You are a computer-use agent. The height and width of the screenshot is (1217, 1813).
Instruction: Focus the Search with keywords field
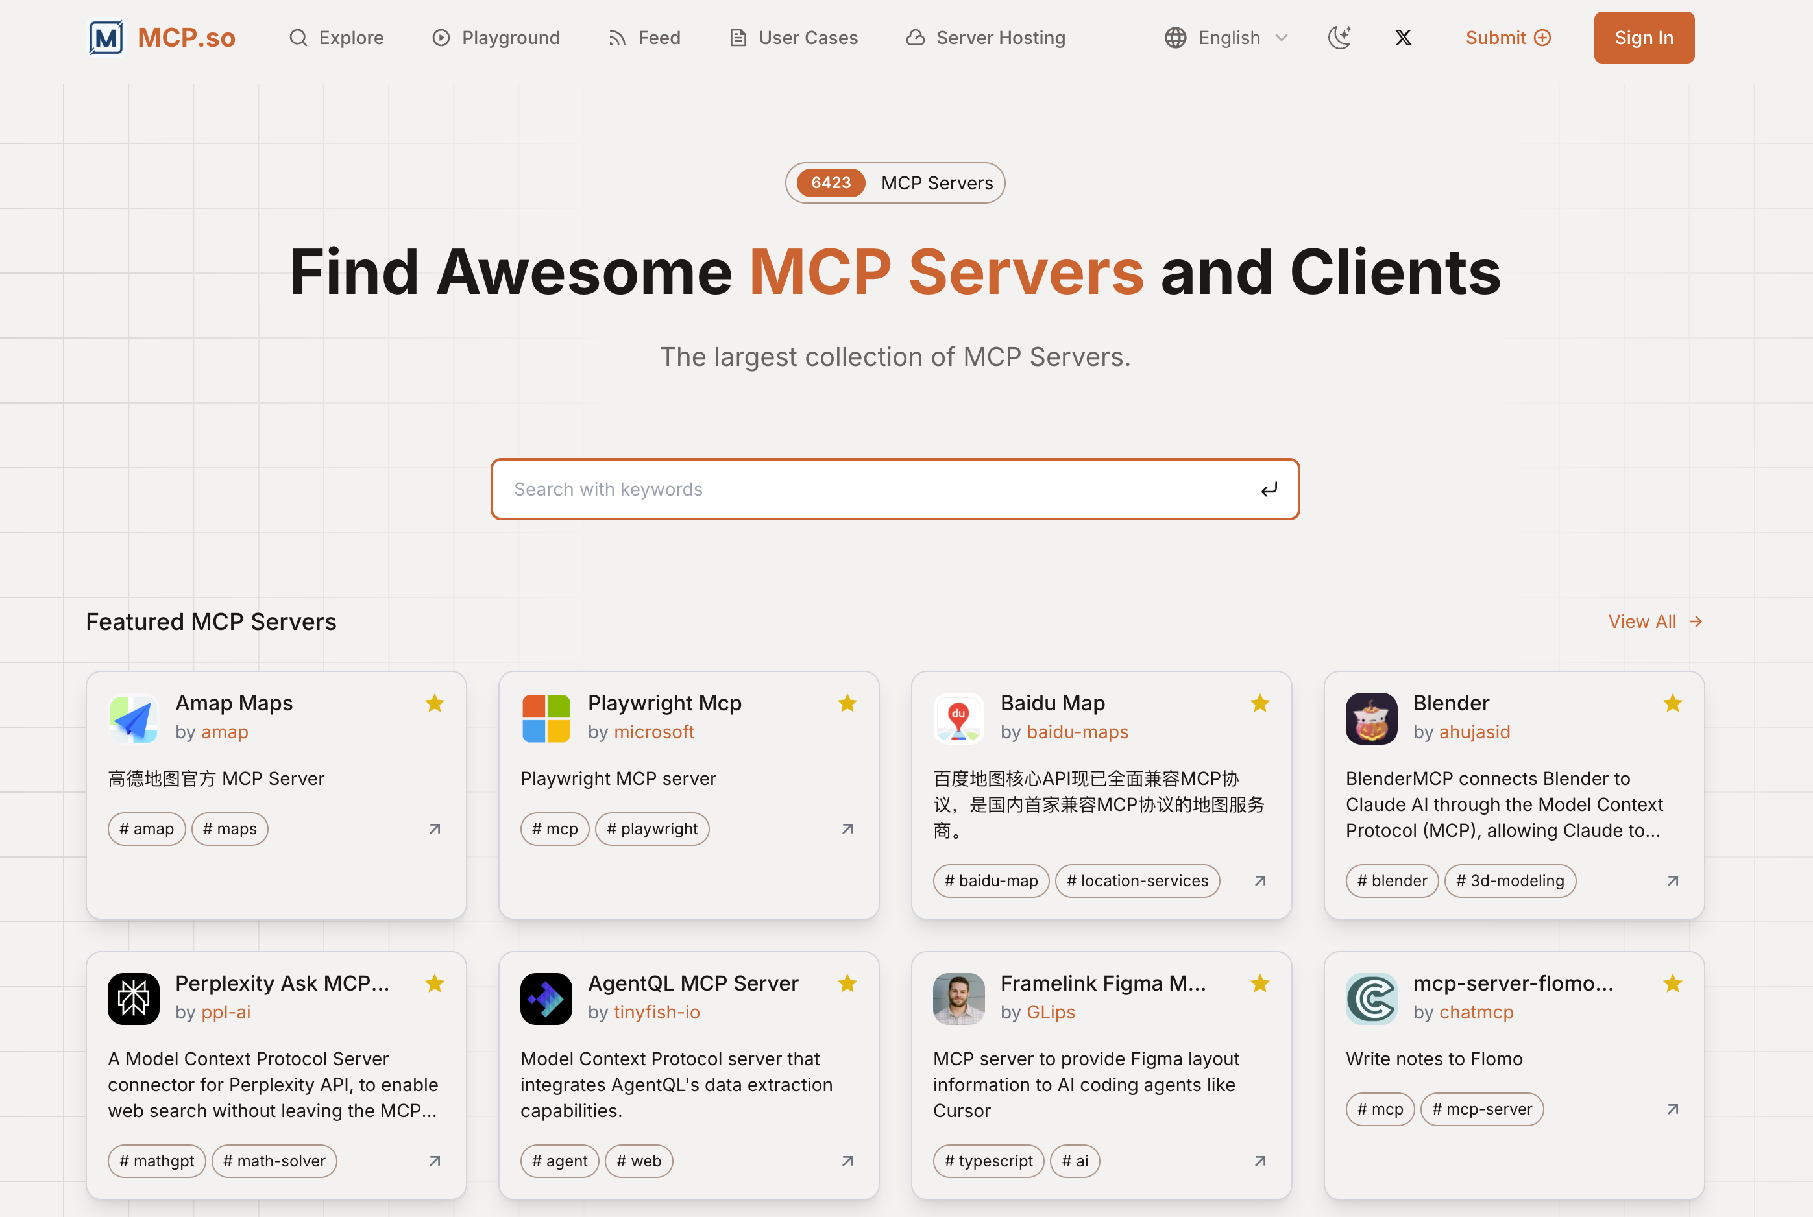870,489
